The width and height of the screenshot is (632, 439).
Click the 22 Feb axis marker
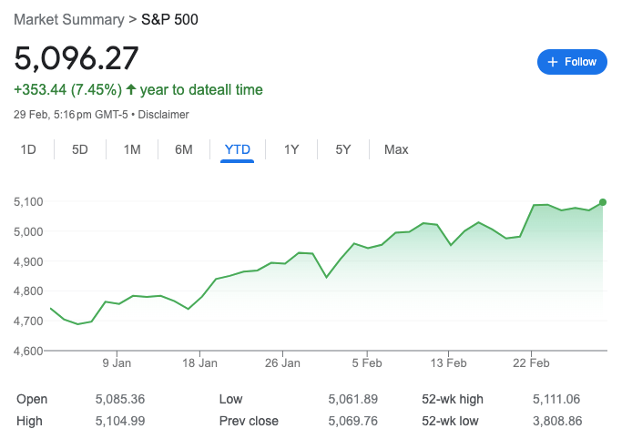click(x=531, y=362)
